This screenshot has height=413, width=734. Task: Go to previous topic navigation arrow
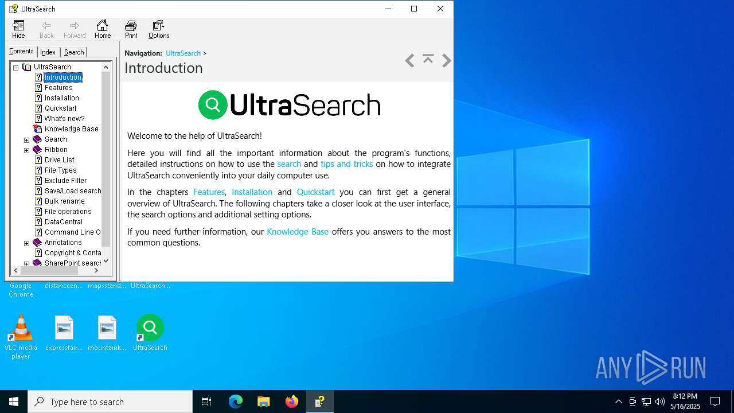[x=409, y=61]
